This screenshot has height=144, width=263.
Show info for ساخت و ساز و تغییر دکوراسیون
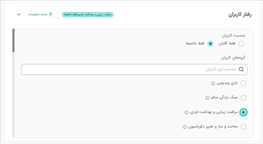coord(185,127)
